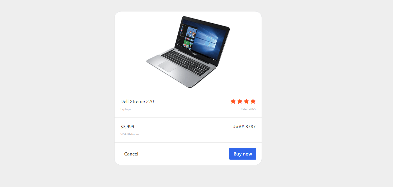Click the masked card number #### 8787
Image resolution: width=393 pixels, height=187 pixels.
[244, 127]
